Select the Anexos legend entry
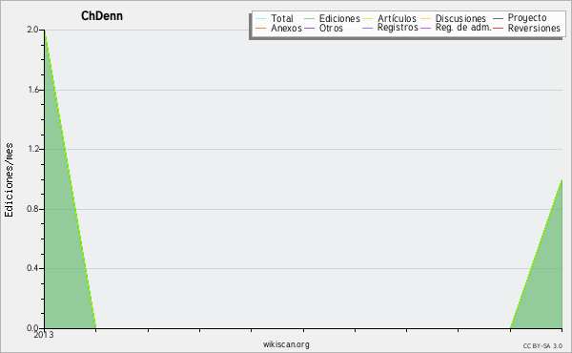 [286, 28]
